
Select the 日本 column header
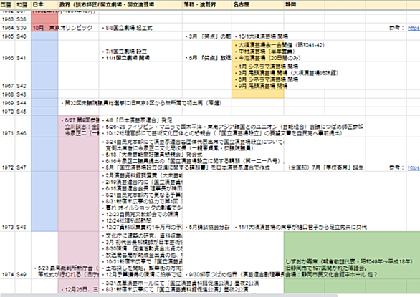point(44,4)
